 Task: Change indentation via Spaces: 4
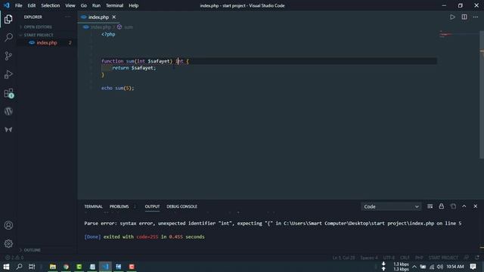pyautogui.click(x=369, y=258)
